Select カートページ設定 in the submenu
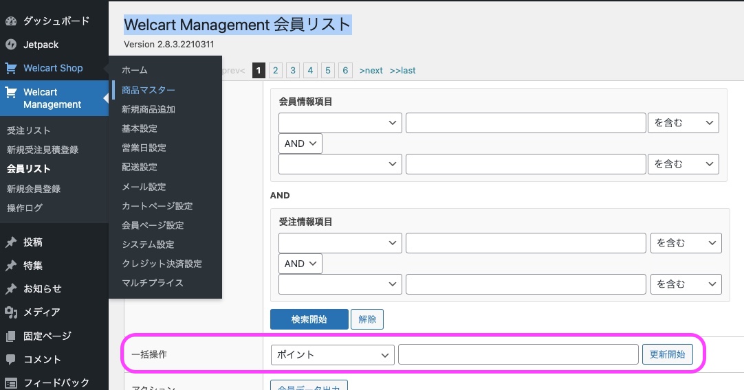The width and height of the screenshot is (744, 390). [157, 206]
